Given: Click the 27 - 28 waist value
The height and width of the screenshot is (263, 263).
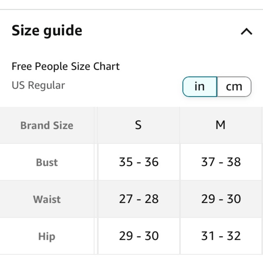Looking at the screenshot, I should pos(139,199).
